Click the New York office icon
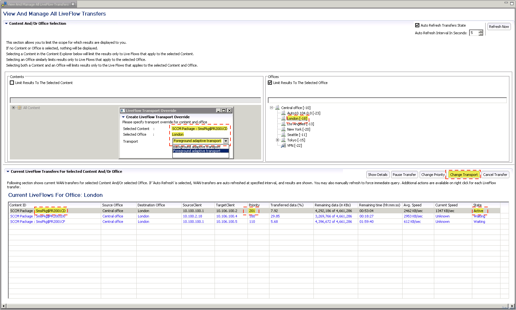 283,129
